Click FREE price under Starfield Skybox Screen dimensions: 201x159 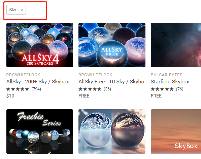(156, 96)
